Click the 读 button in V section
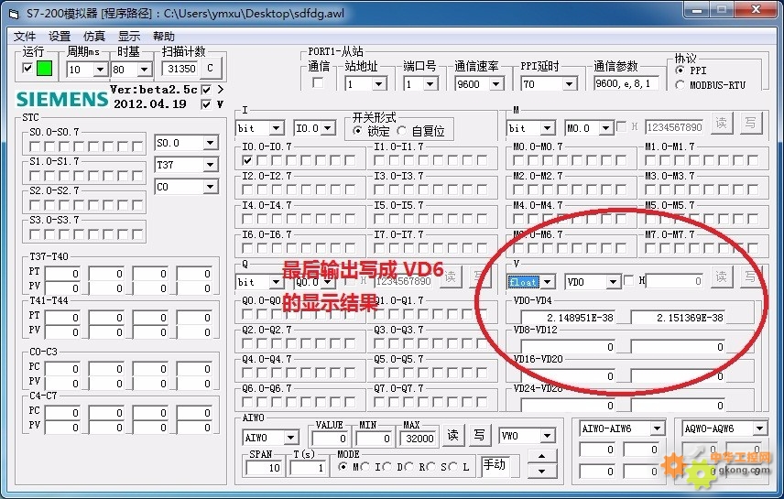The image size is (784, 499). [721, 277]
